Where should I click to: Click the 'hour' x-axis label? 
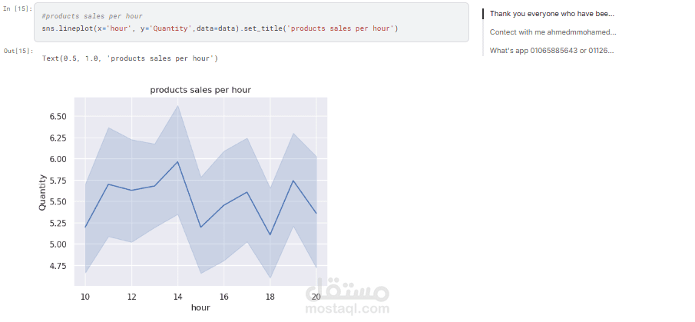(x=200, y=307)
